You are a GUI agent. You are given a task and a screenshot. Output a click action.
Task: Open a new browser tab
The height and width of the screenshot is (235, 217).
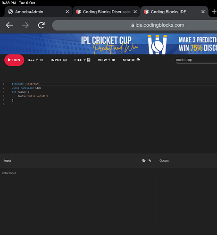click(214, 12)
